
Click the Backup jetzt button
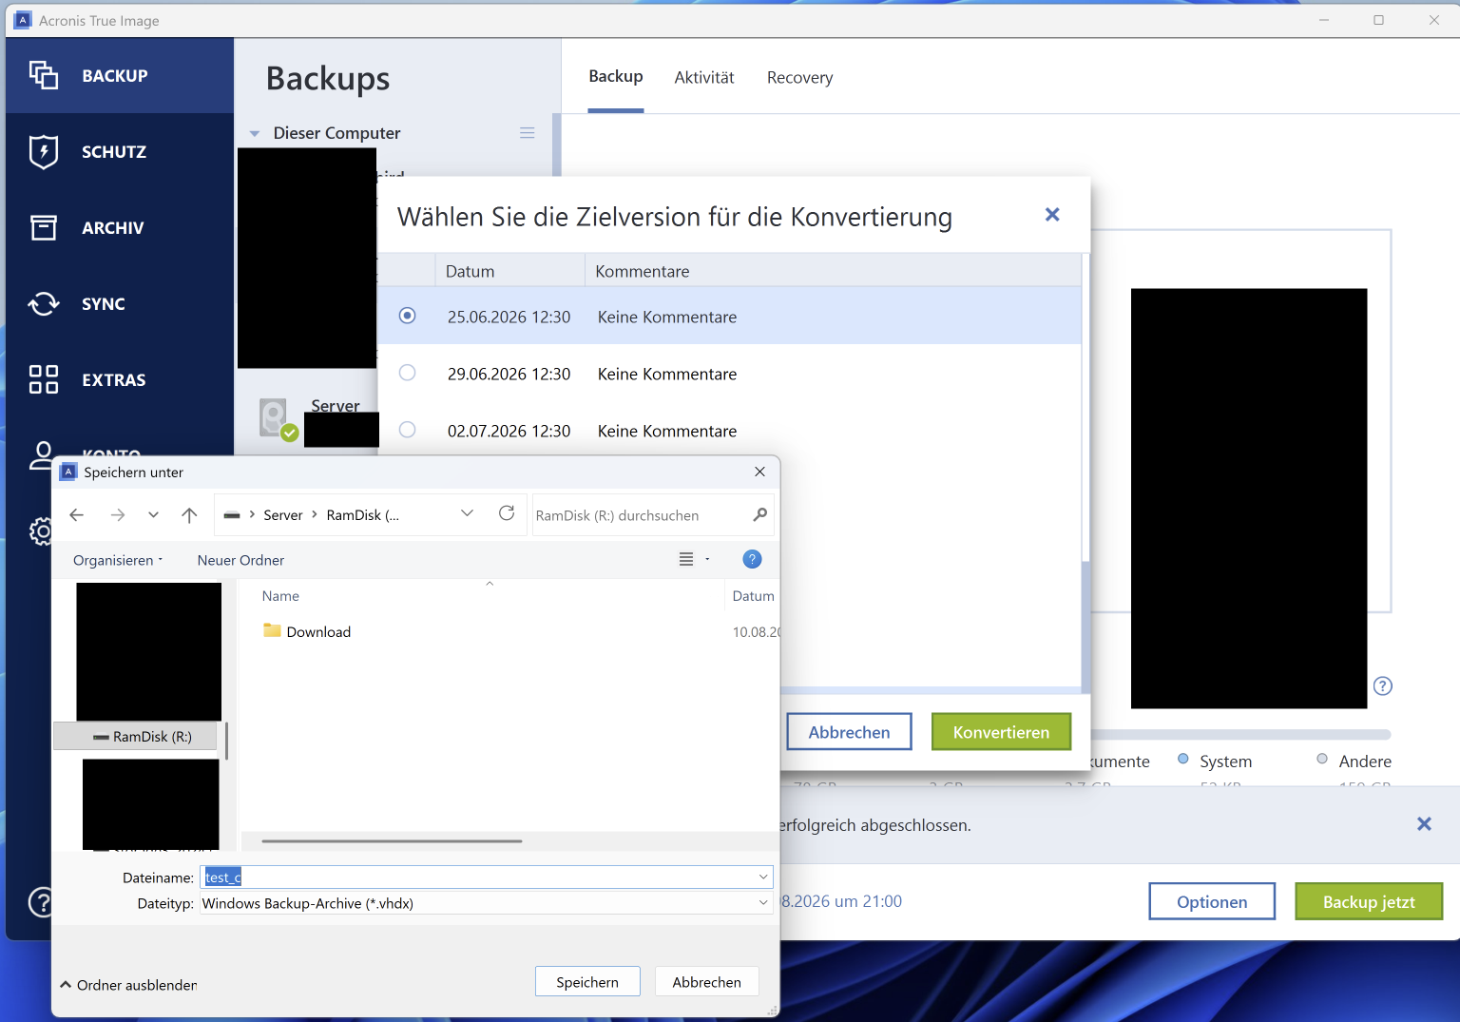tap(1369, 901)
